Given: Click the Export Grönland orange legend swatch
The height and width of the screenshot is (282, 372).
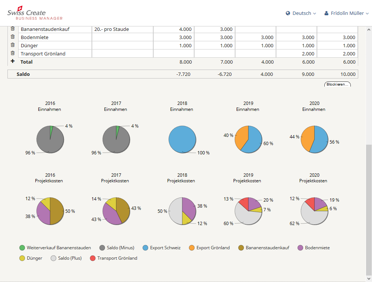Looking at the screenshot, I should [191, 248].
